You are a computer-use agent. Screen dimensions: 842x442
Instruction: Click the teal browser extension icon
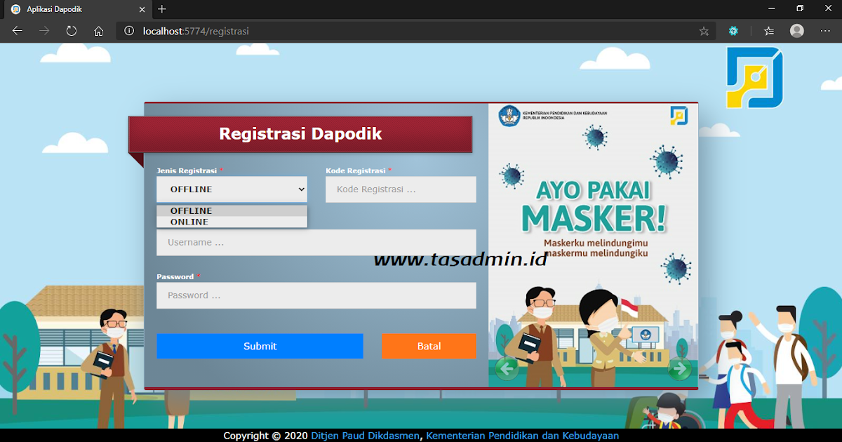click(x=733, y=31)
